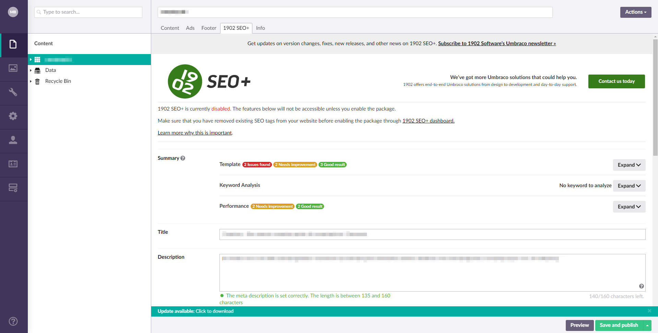
Task: Click Update available download message
Action: pos(195,311)
